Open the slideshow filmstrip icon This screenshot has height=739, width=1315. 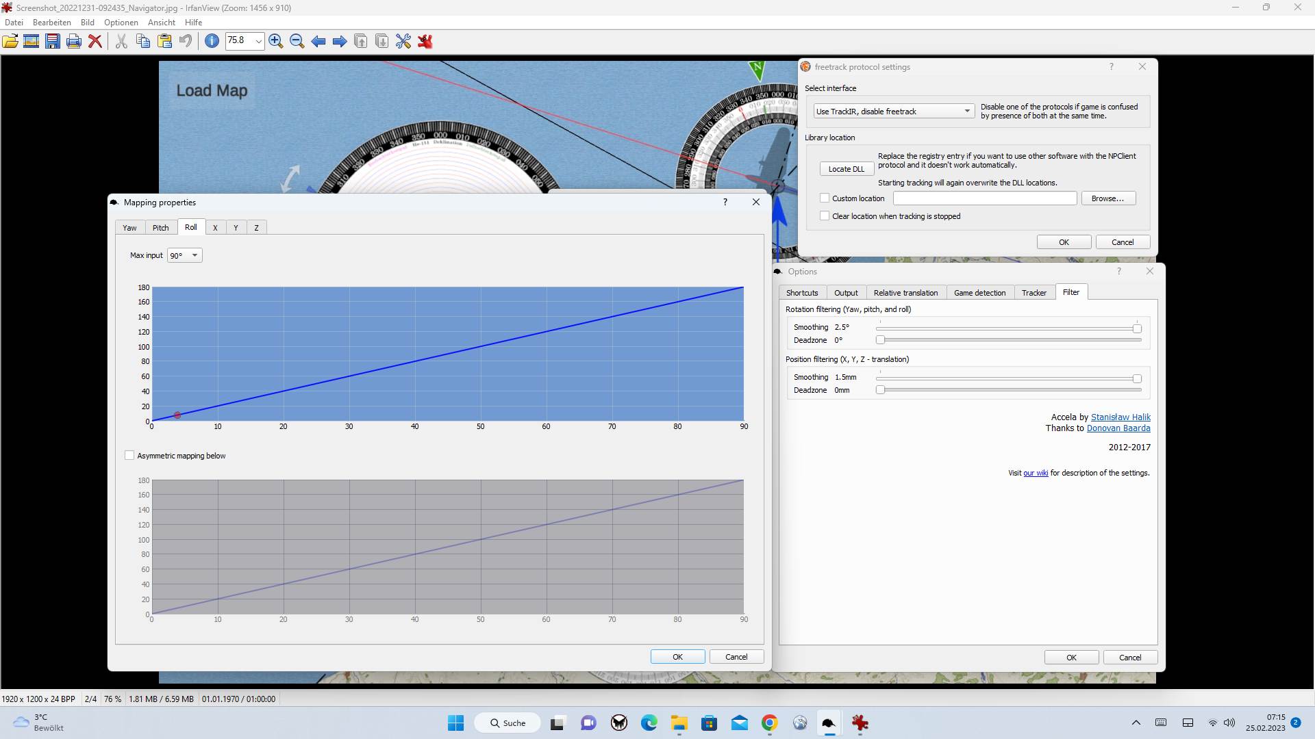point(31,41)
